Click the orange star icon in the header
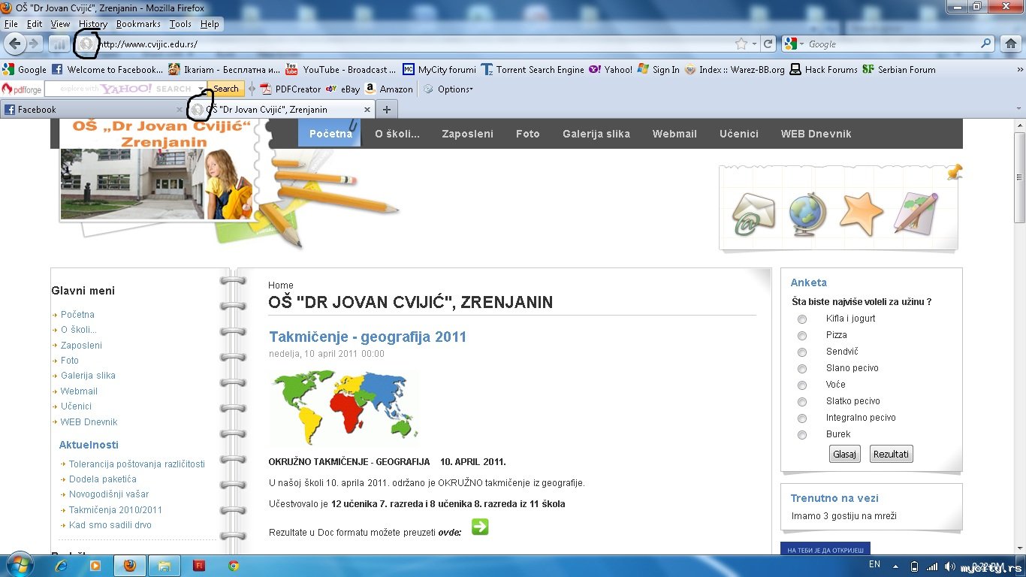 click(861, 213)
